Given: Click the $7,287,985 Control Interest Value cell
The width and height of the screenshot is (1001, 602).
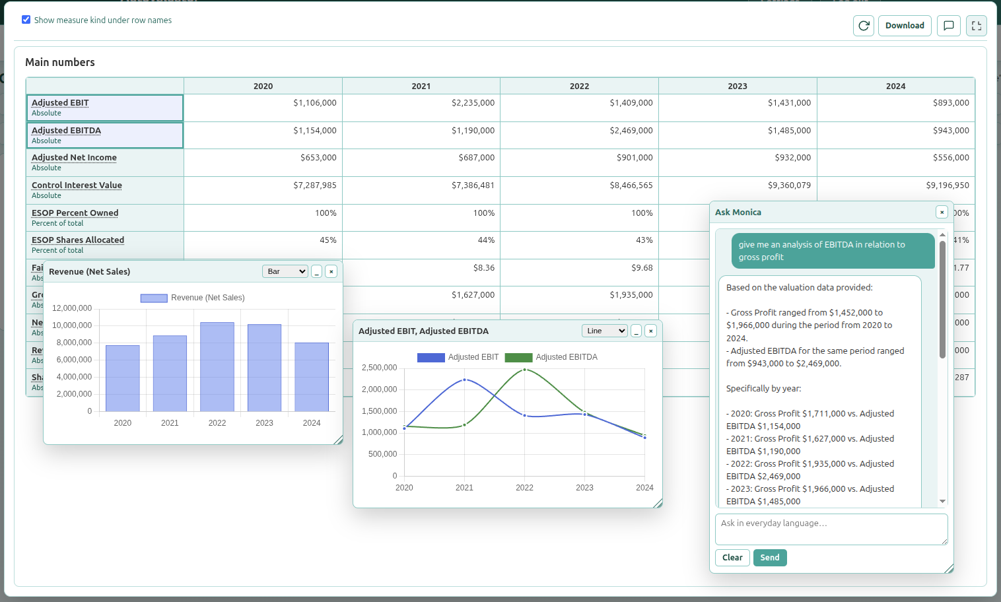Looking at the screenshot, I should pos(263,190).
